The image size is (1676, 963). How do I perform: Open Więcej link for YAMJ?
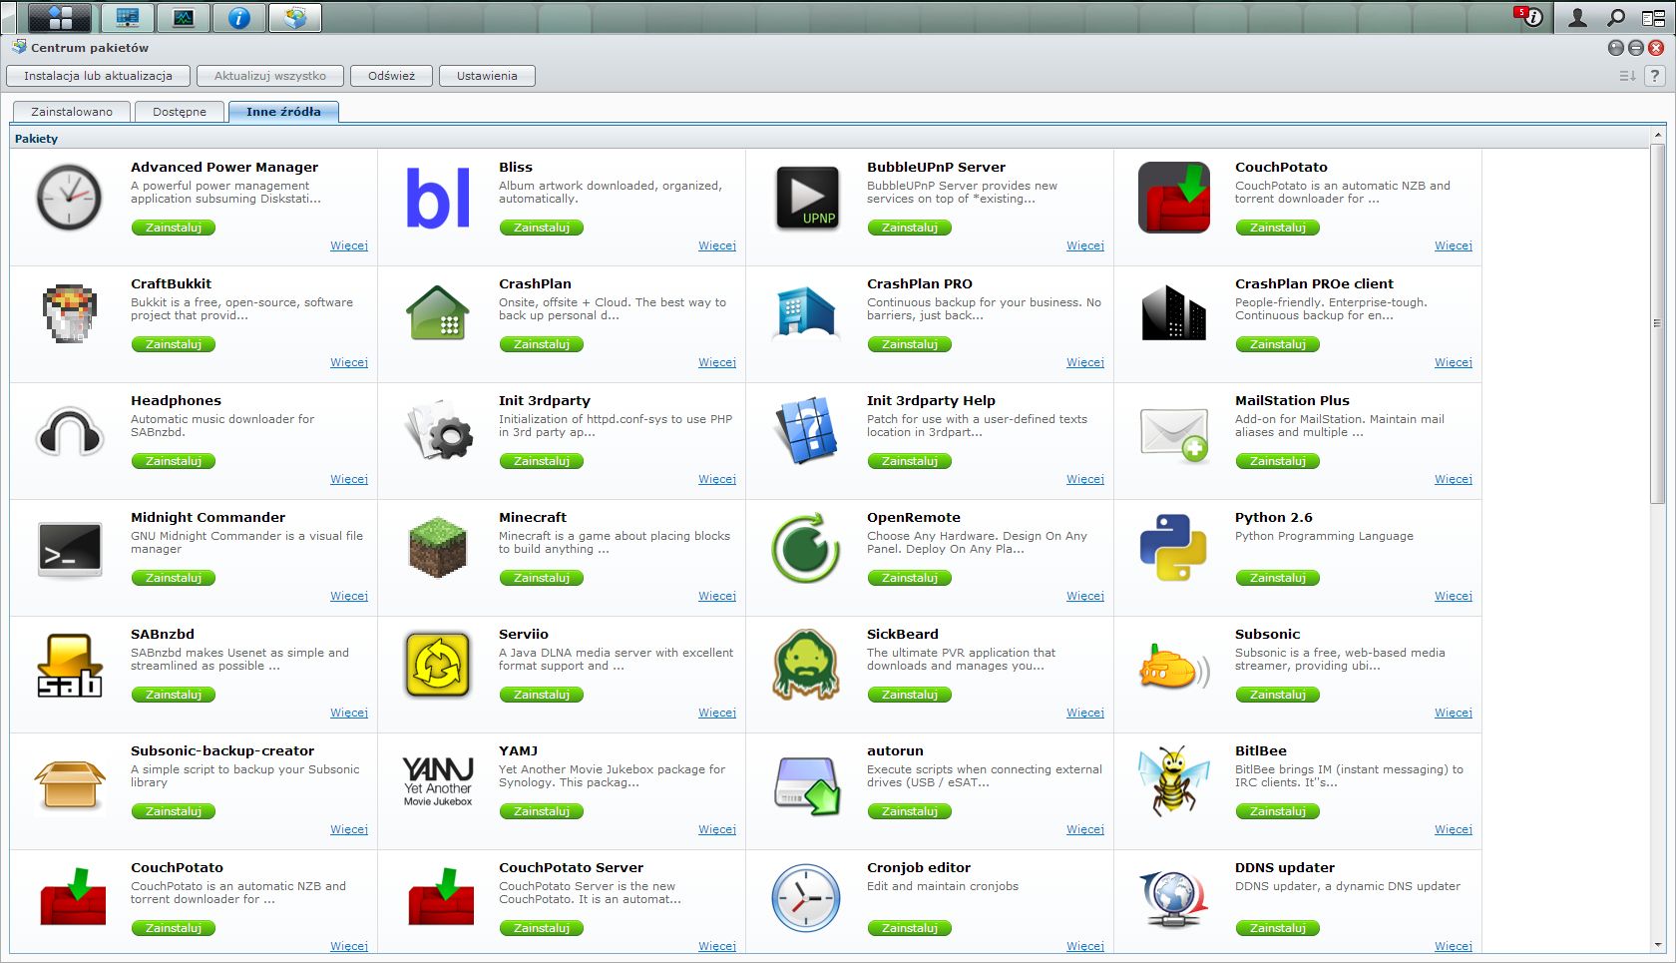pyautogui.click(x=717, y=829)
